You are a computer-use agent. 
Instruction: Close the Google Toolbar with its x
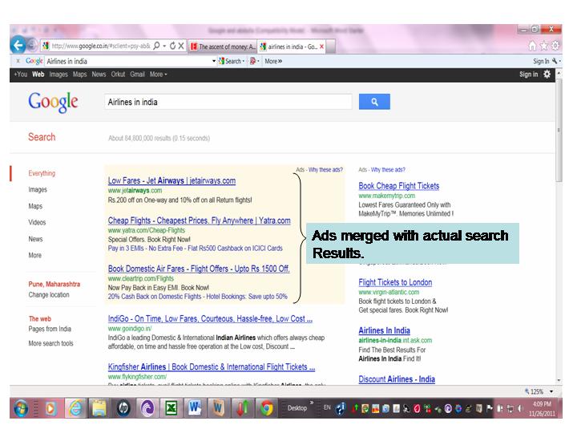click(x=18, y=61)
